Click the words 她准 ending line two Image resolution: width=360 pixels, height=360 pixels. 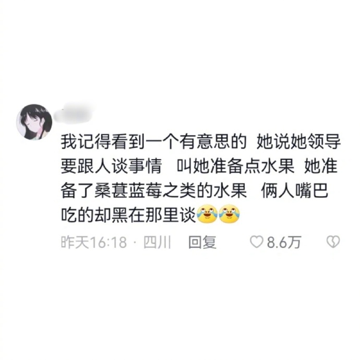pos(321,166)
